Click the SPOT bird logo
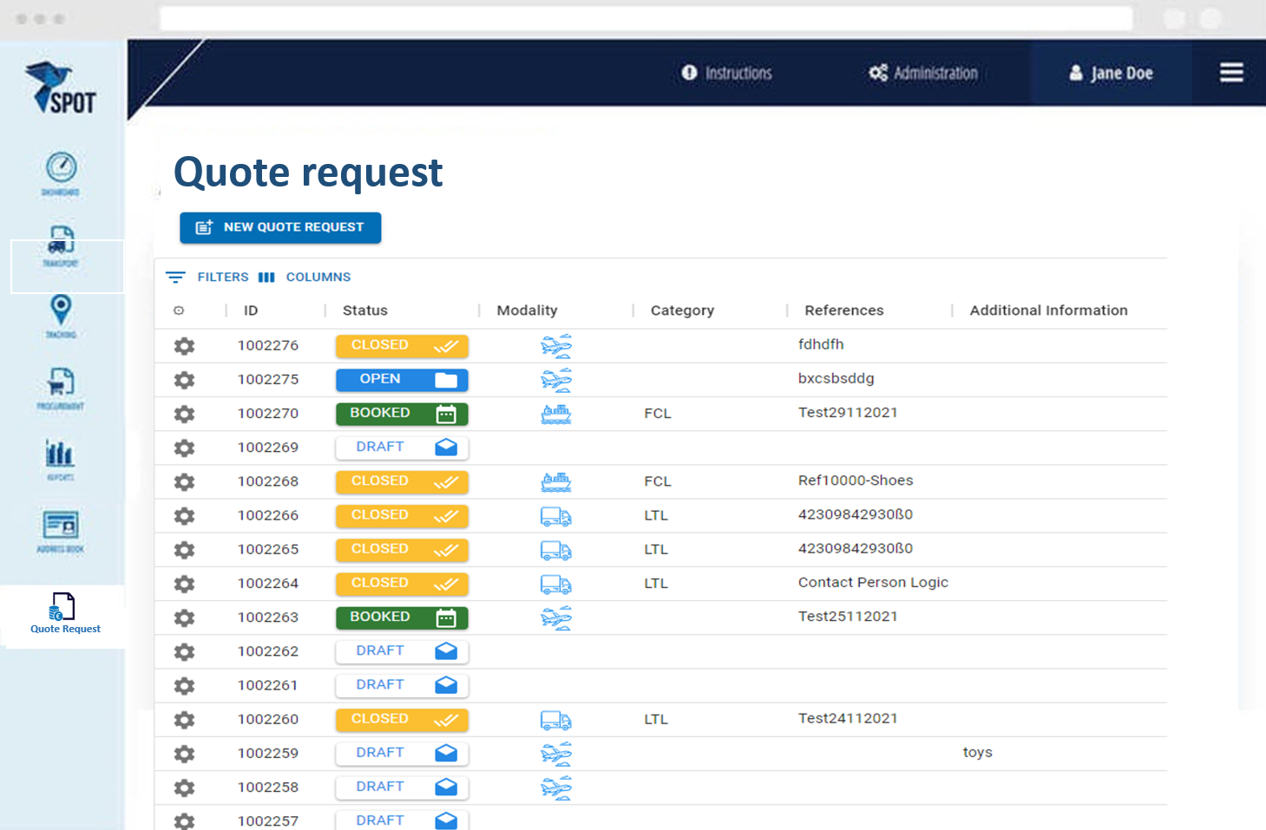 point(61,88)
